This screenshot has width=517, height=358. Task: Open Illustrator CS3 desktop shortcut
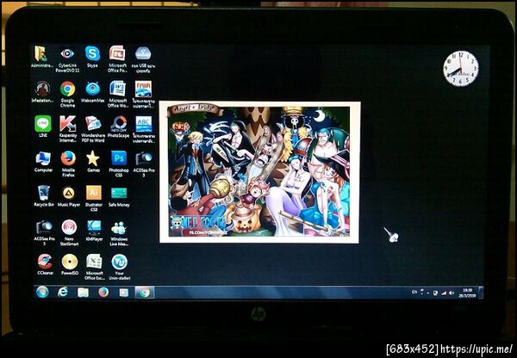pyautogui.click(x=94, y=198)
